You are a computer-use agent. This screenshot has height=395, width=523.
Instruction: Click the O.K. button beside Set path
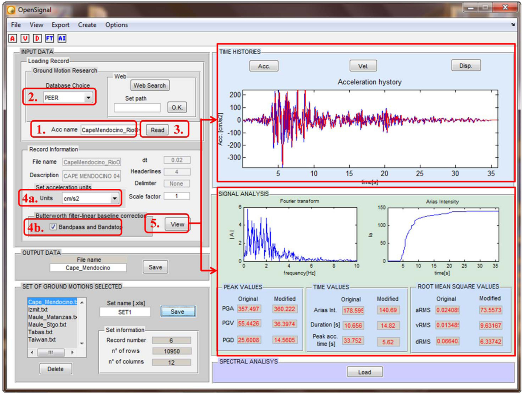click(x=177, y=107)
